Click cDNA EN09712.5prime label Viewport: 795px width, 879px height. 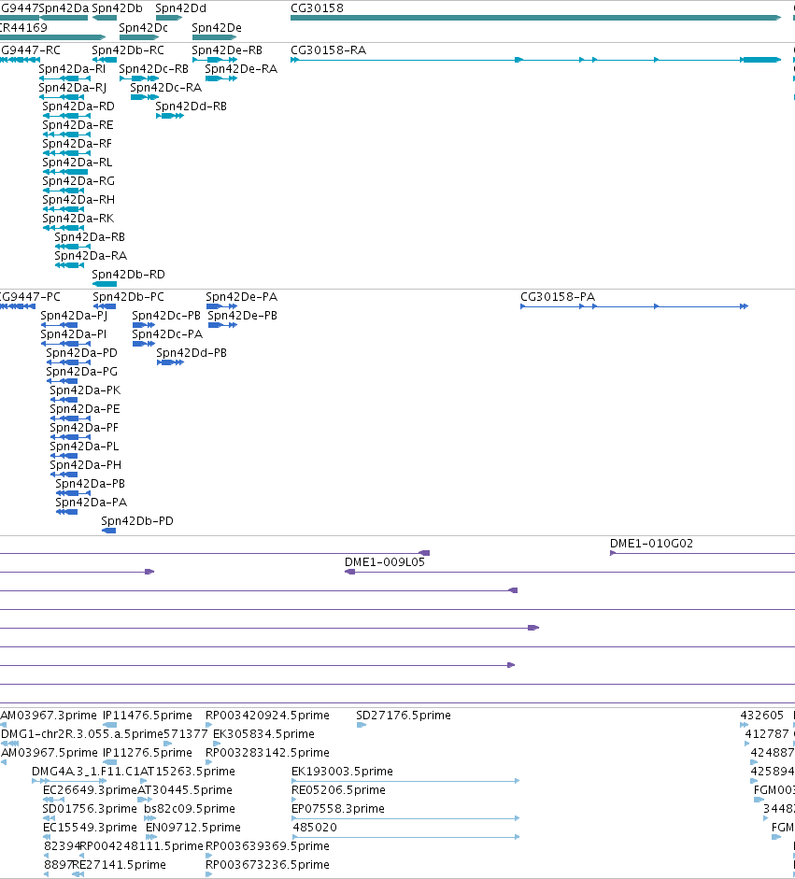click(193, 828)
